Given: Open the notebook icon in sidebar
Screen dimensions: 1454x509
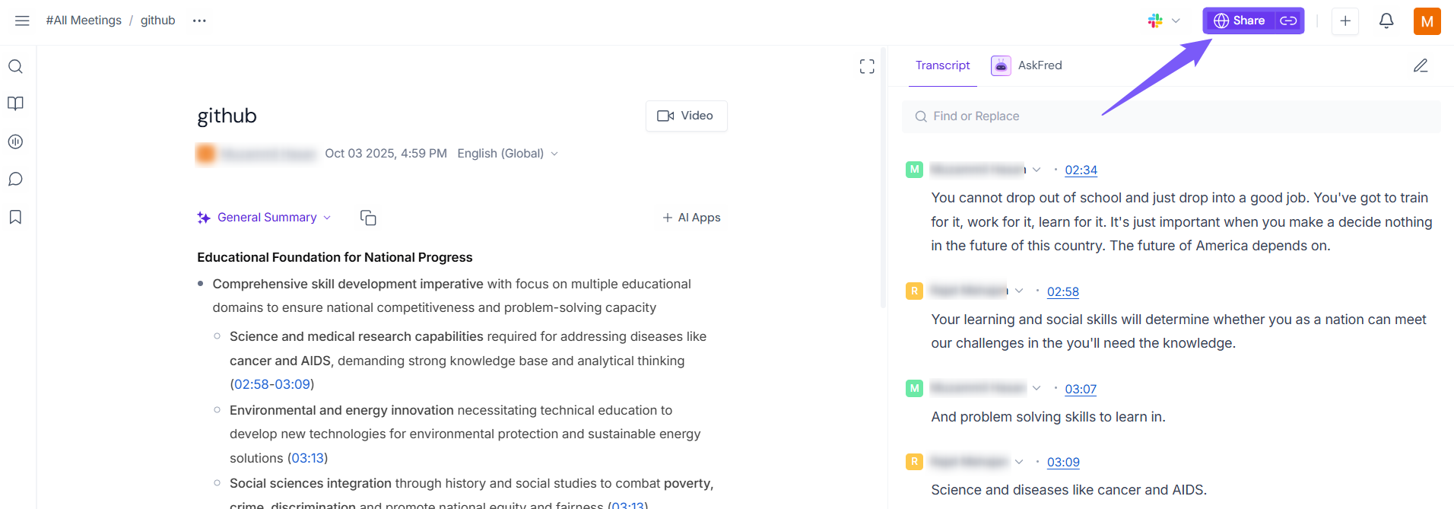Looking at the screenshot, I should tap(15, 103).
